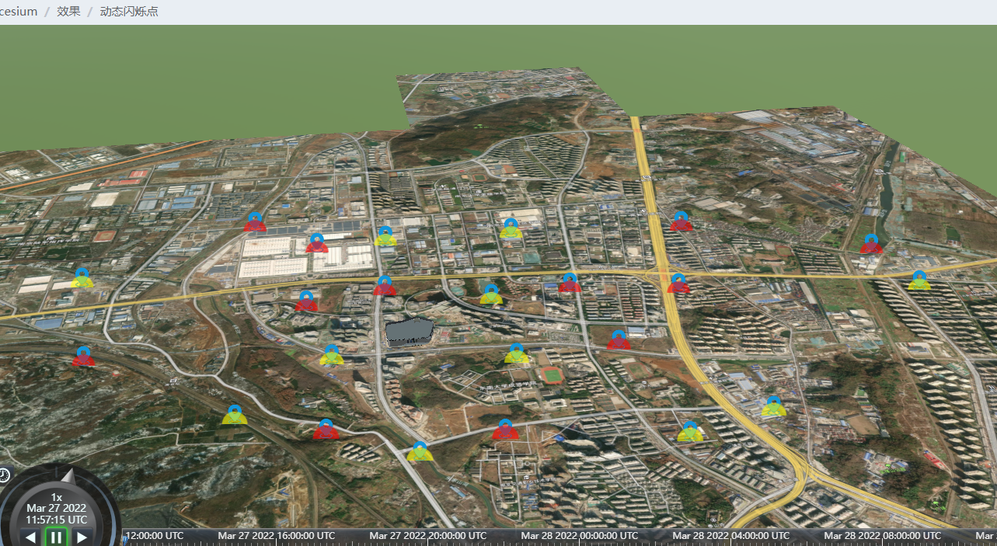997x546 pixels.
Task: Click the clock icon for real-time mode
Action: [4, 475]
